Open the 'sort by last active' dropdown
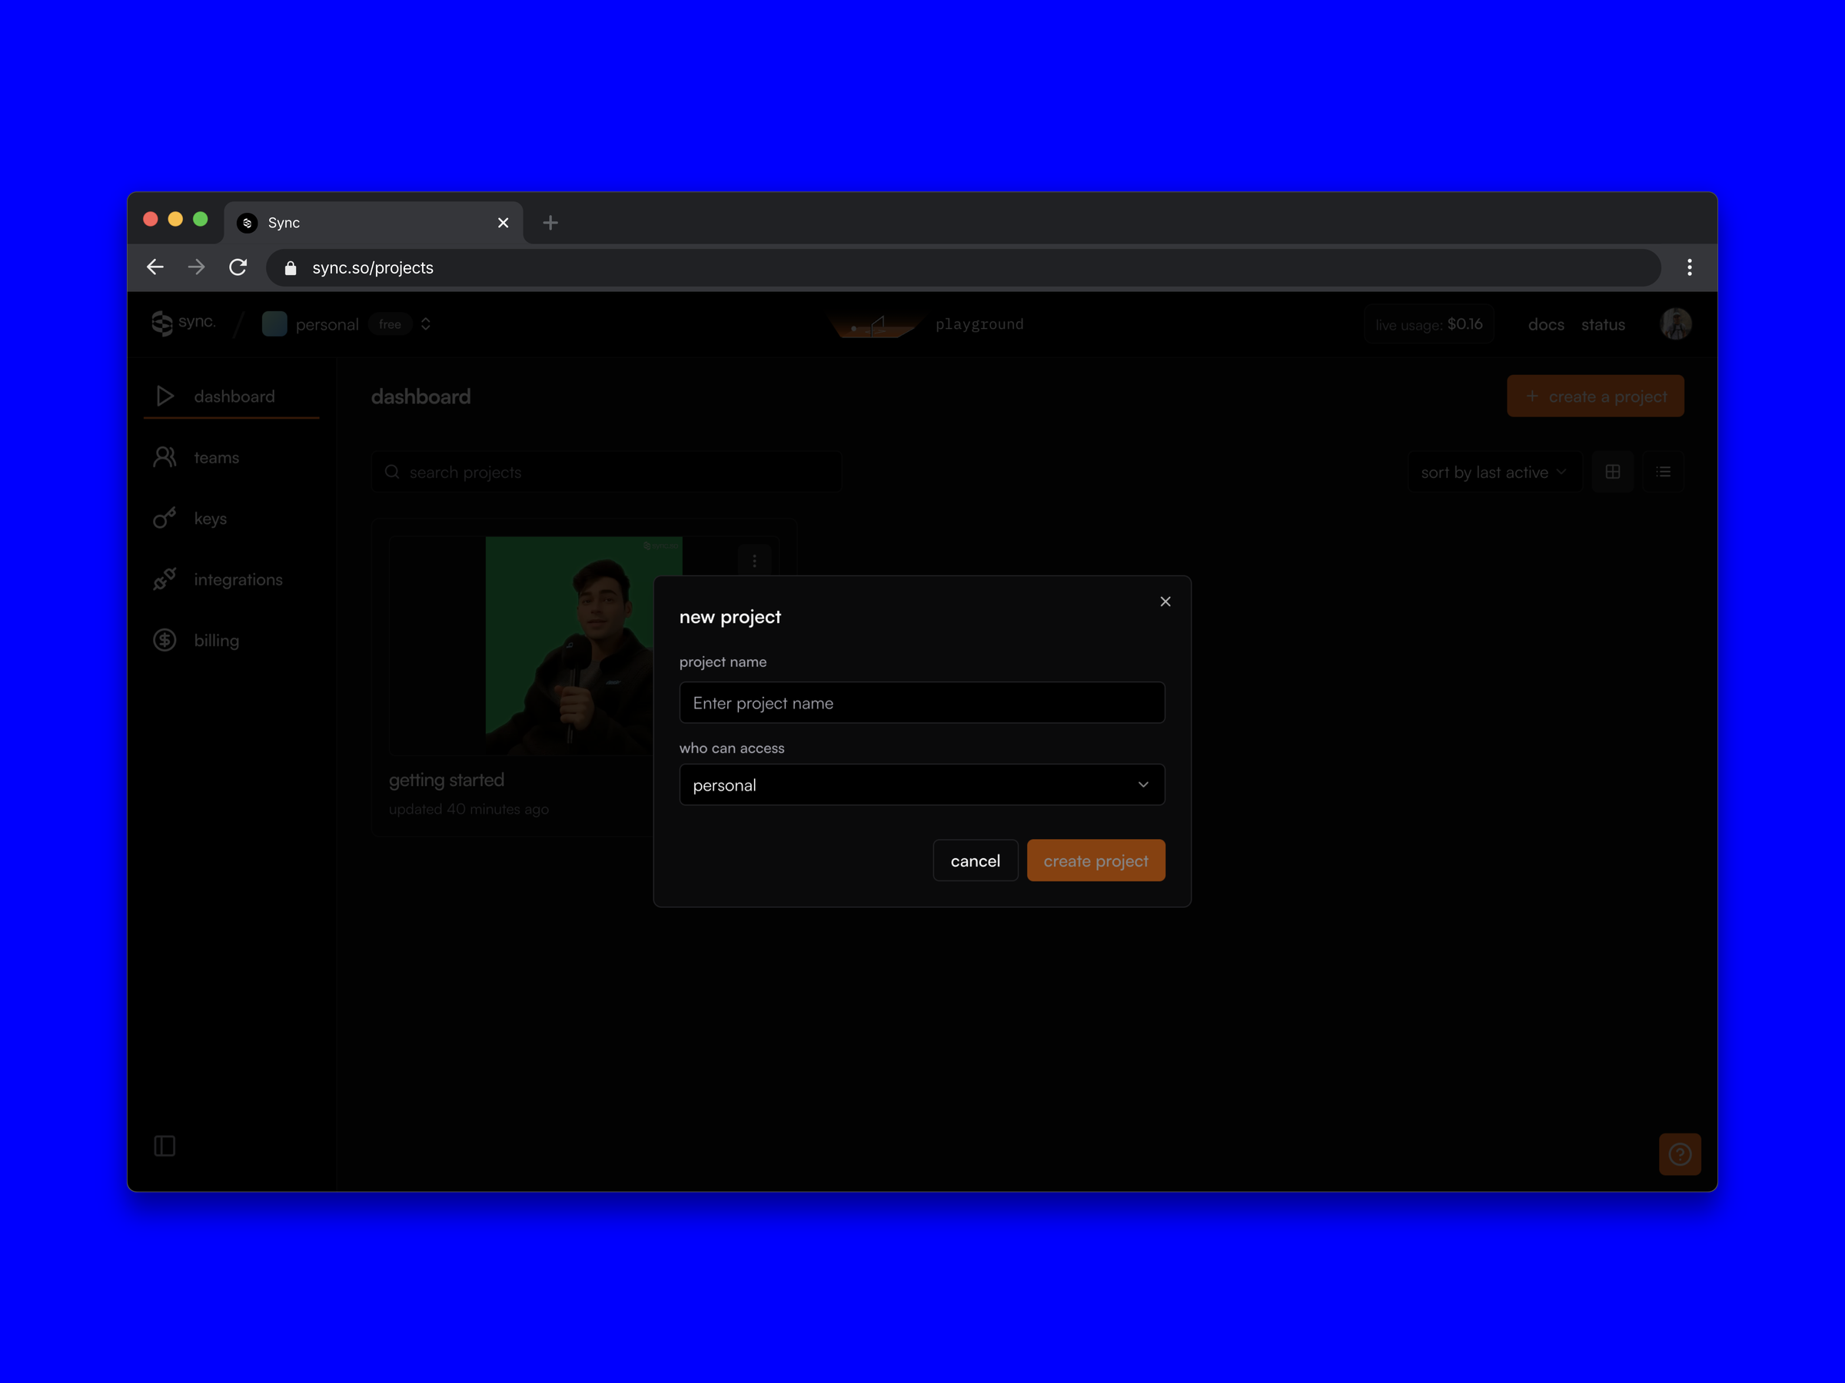 pos(1493,471)
